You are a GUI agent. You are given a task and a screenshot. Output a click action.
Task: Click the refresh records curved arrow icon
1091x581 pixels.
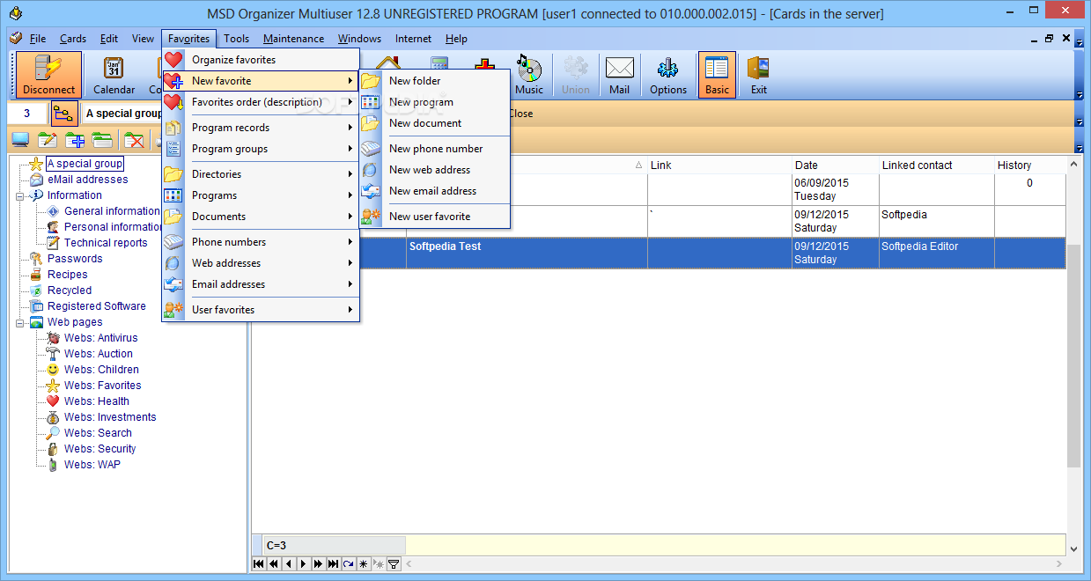pyautogui.click(x=348, y=563)
